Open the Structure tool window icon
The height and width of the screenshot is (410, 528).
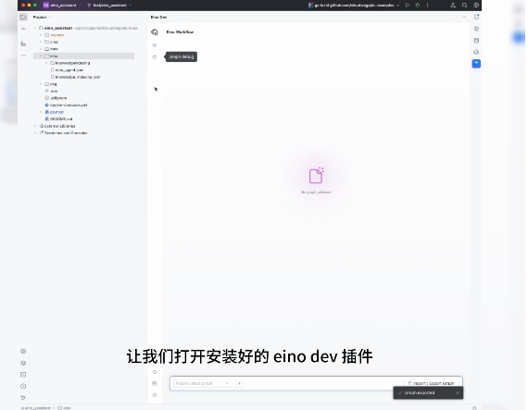tap(23, 43)
